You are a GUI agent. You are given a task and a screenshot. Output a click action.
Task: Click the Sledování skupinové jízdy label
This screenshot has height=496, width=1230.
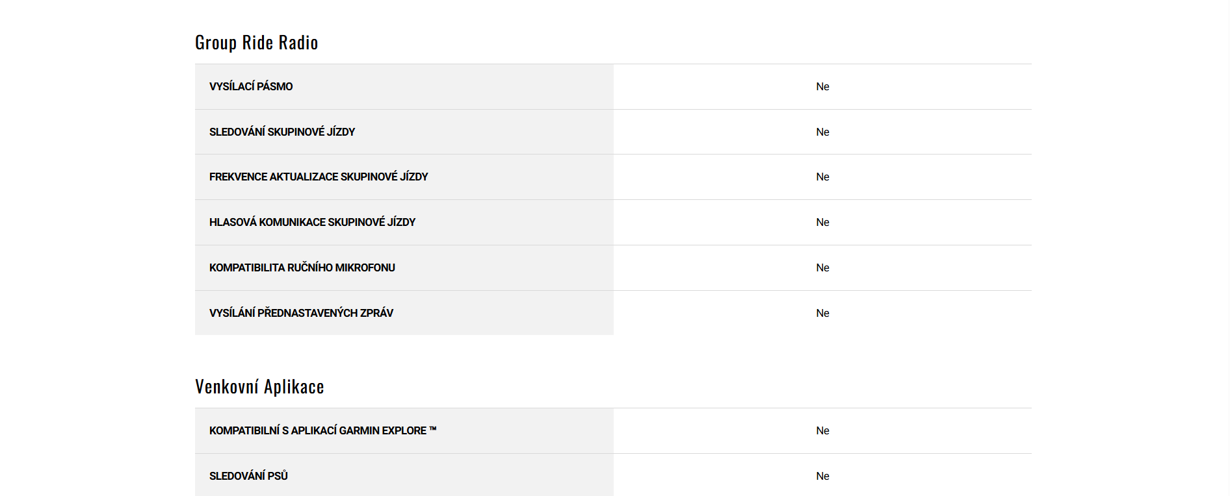click(282, 132)
